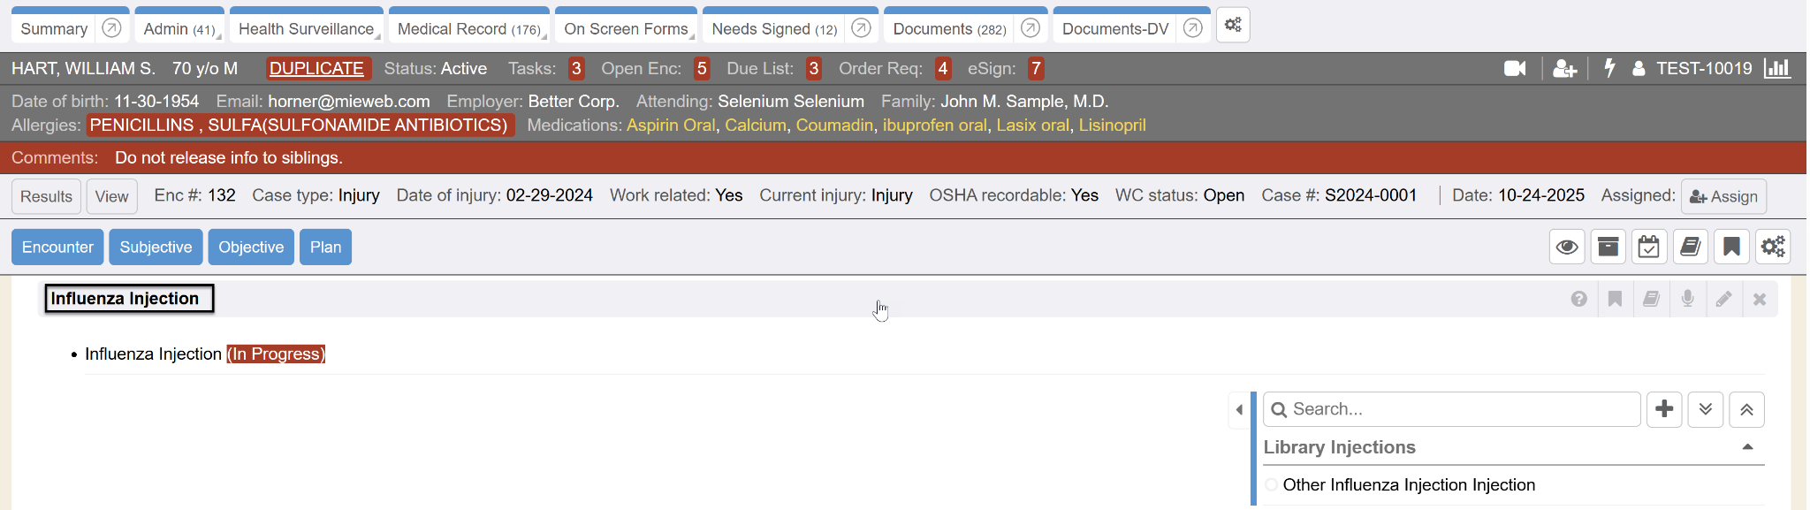Toggle the eye visibility button
The height and width of the screenshot is (510, 1810).
click(x=1567, y=247)
